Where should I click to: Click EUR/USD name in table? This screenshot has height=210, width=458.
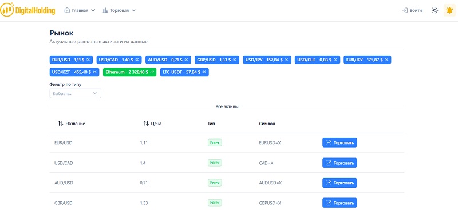64,143
